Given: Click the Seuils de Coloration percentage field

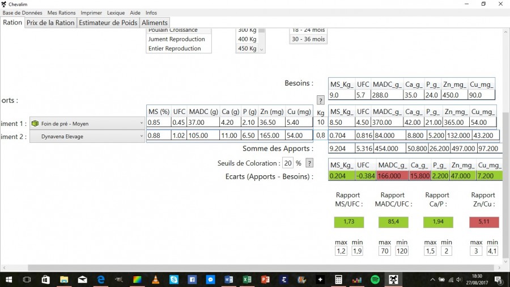Looking at the screenshot, I should (287, 163).
